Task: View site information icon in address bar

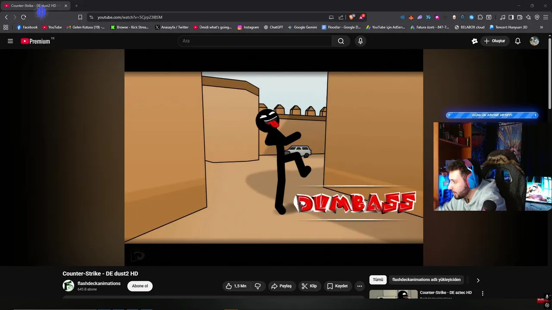Action: [x=91, y=17]
